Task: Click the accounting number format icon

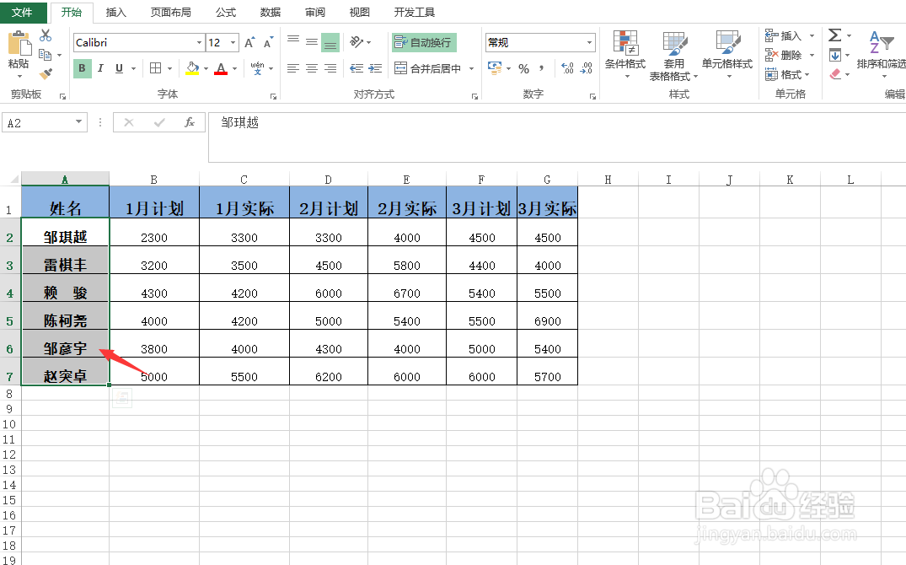Action: [x=495, y=68]
